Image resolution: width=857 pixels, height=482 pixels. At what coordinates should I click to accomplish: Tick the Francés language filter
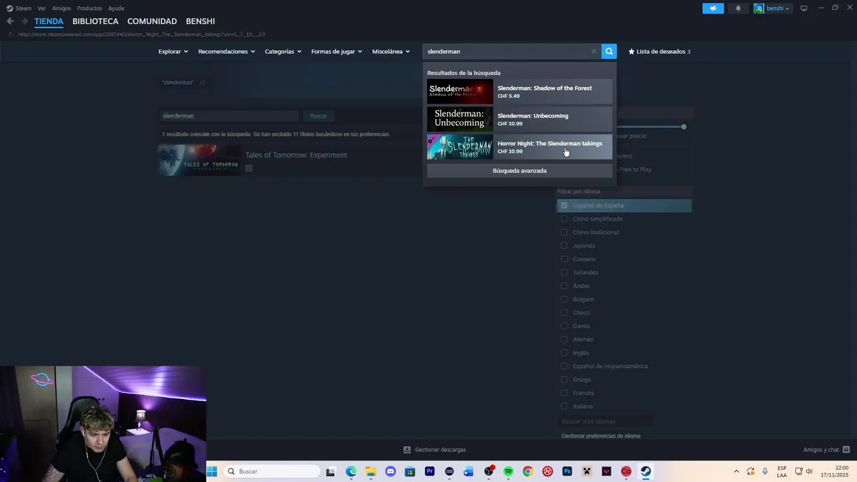pos(564,393)
